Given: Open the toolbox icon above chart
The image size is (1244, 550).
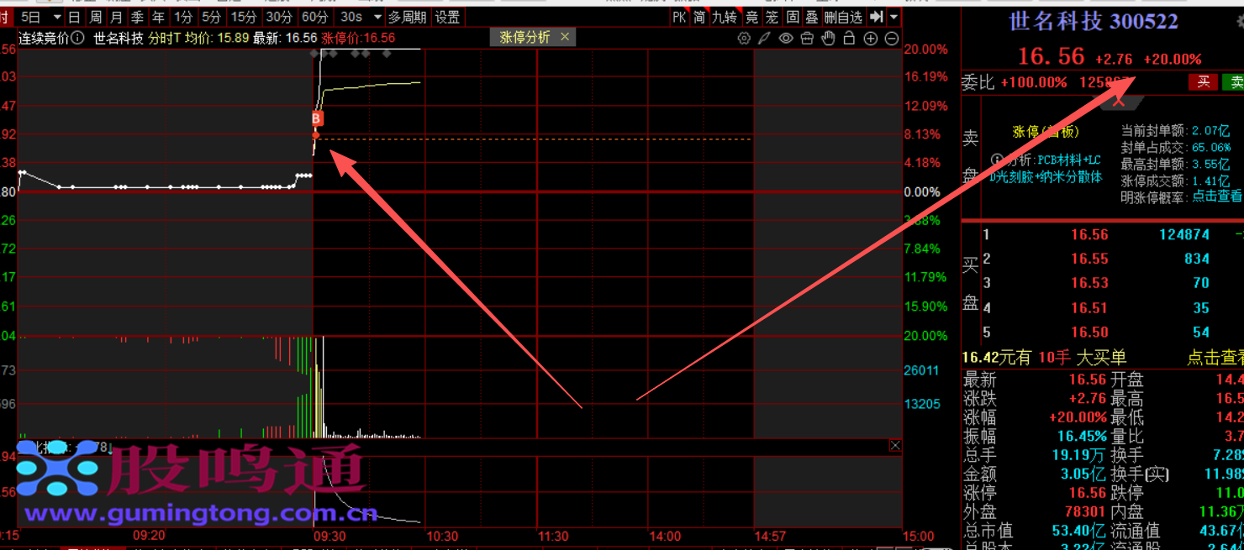Looking at the screenshot, I should pyautogui.click(x=807, y=39).
